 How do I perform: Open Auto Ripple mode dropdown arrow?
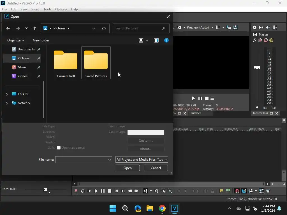click(x=256, y=191)
